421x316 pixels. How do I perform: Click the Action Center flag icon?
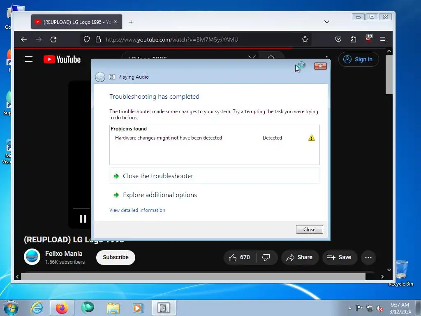(359, 308)
